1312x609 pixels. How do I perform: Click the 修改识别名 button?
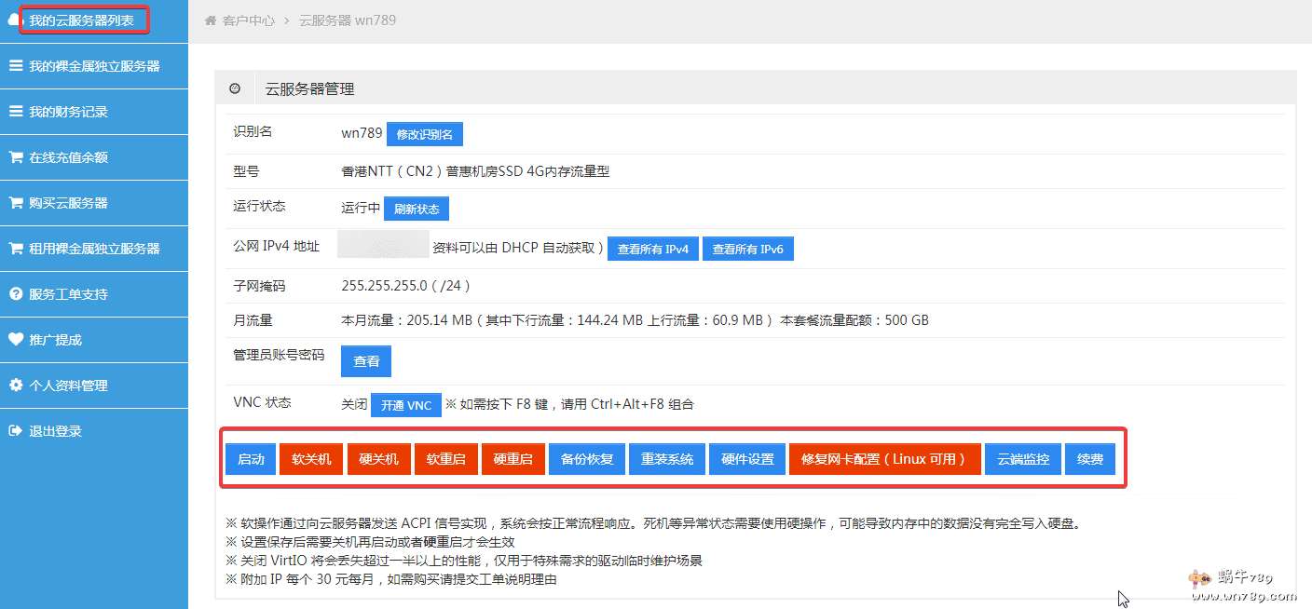[x=424, y=134]
